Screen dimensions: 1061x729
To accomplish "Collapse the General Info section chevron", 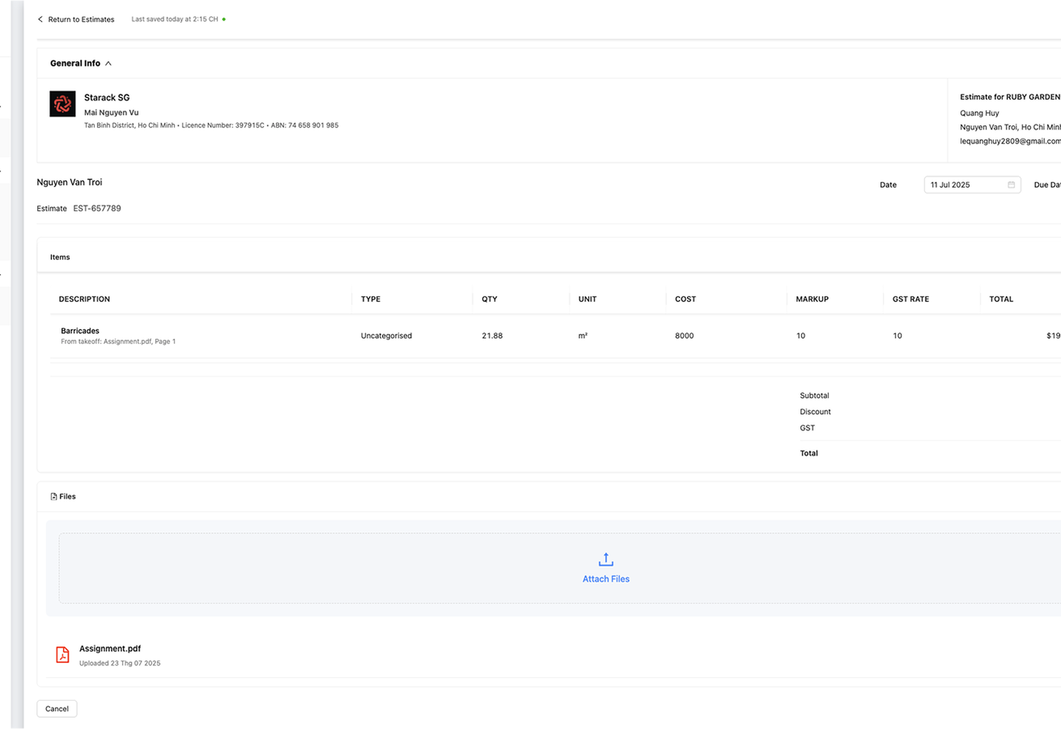I will click(108, 64).
